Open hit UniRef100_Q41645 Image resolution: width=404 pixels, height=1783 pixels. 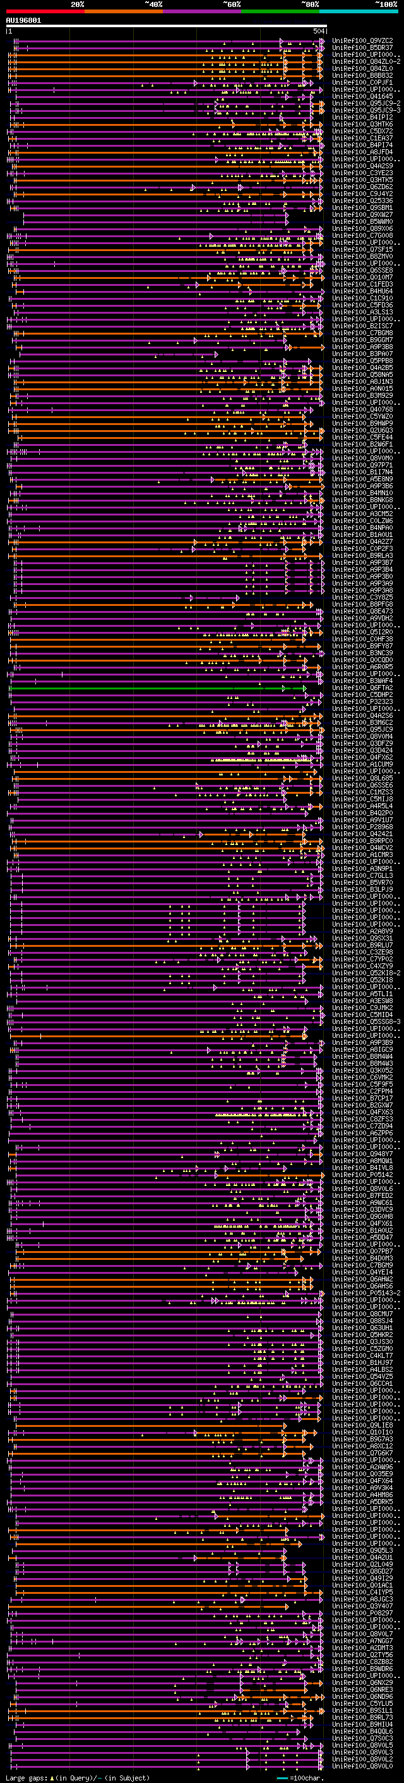362,96
